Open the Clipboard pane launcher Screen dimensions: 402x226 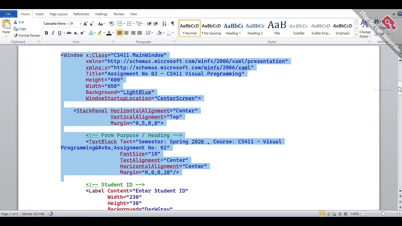coord(39,42)
